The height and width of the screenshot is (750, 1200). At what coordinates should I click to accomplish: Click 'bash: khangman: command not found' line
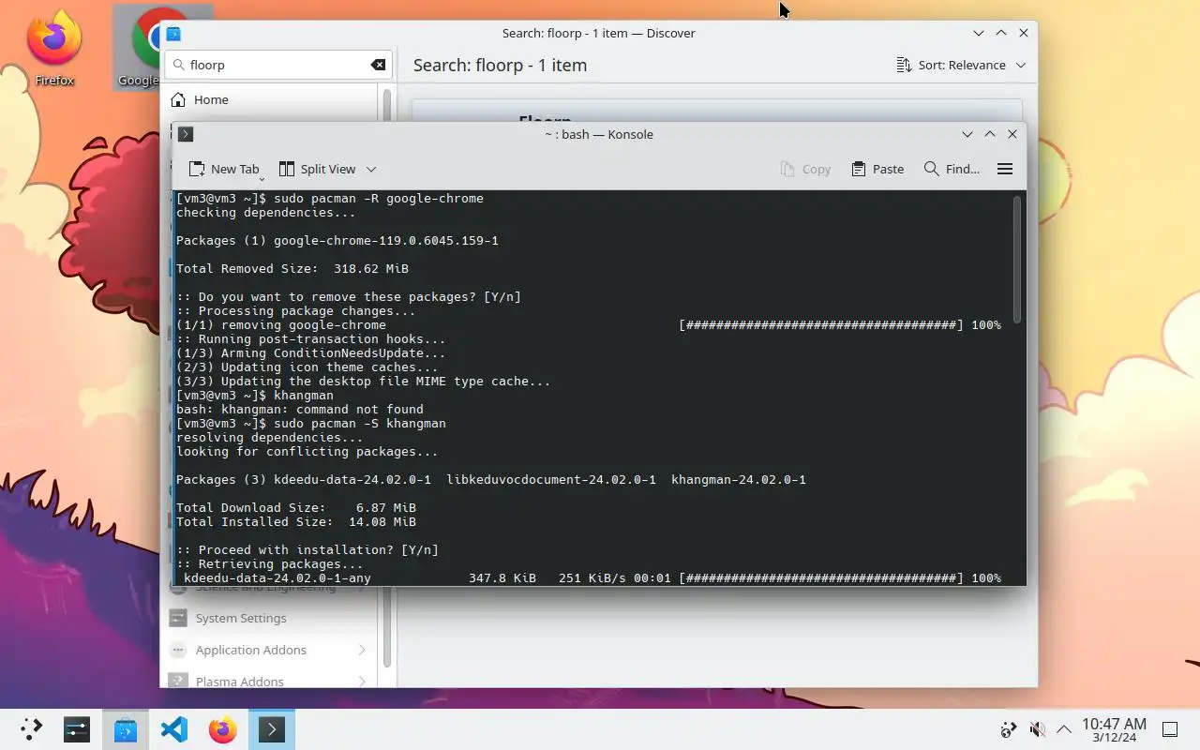coord(300,410)
